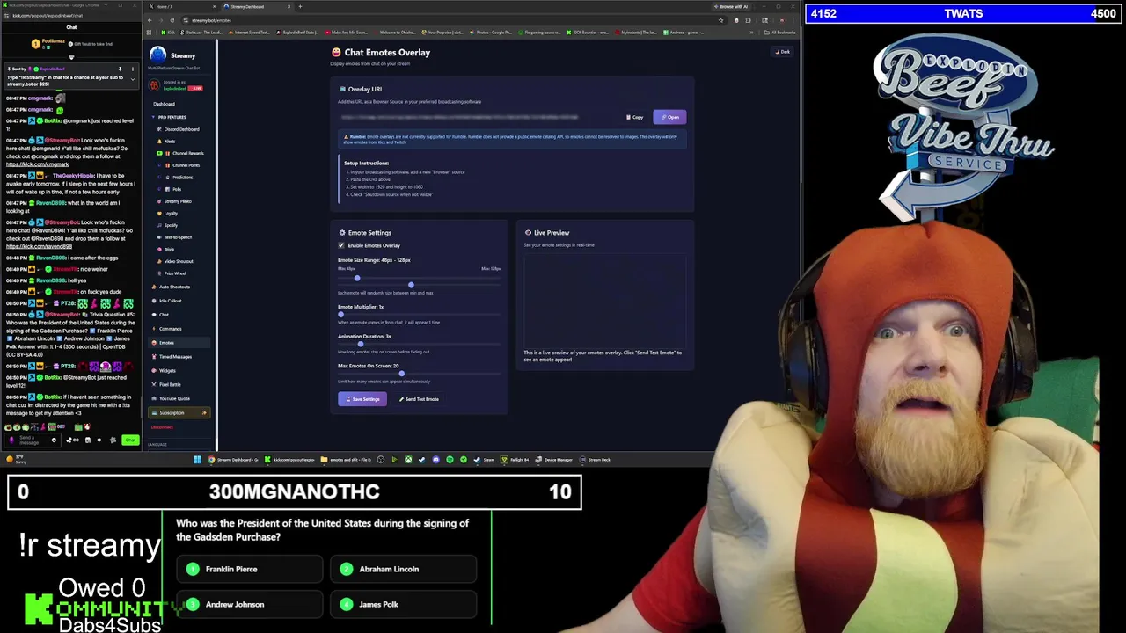
Task: Click the Disconnect link in sidebar
Action: pyautogui.click(x=162, y=427)
